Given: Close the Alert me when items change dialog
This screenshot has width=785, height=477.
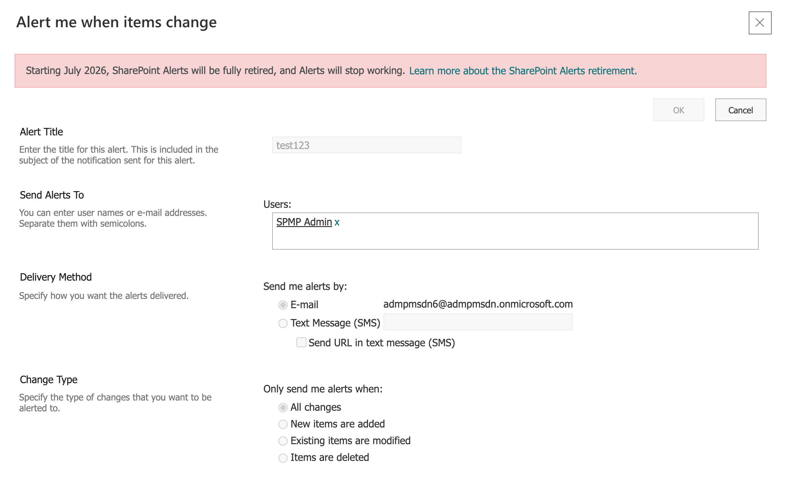Looking at the screenshot, I should [x=760, y=23].
